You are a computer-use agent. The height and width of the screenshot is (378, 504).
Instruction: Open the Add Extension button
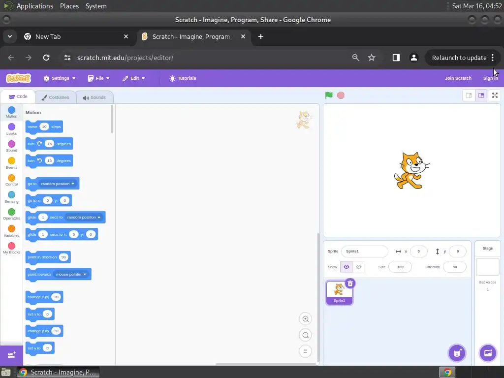click(12, 355)
